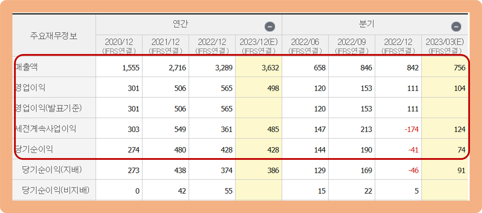The image size is (482, 213).
Task: Click the 매출액 value 2,716
Action: (177, 68)
